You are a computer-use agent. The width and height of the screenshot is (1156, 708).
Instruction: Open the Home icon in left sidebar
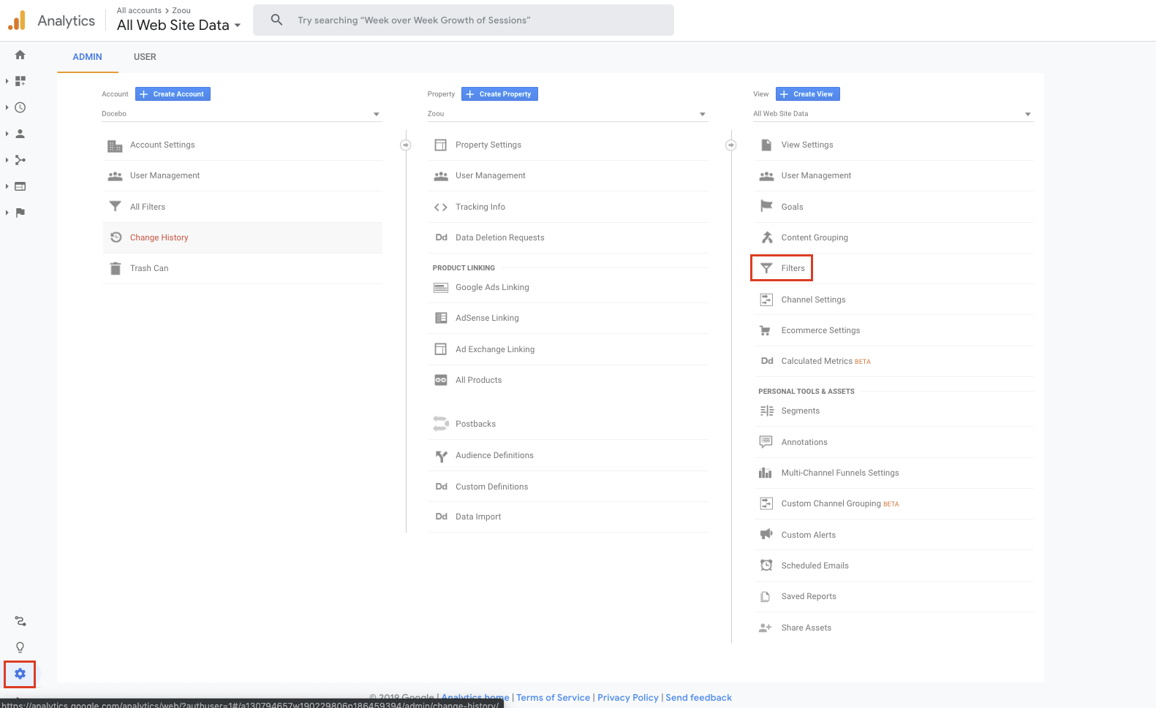pyautogui.click(x=20, y=55)
